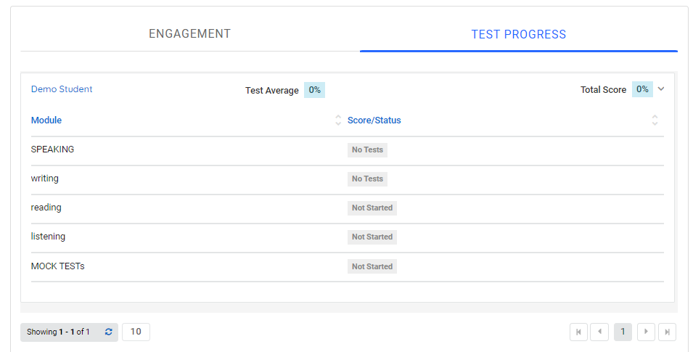Screen dimensions: 693x352
Task: Click the SPEAKING module row
Action: coord(52,150)
